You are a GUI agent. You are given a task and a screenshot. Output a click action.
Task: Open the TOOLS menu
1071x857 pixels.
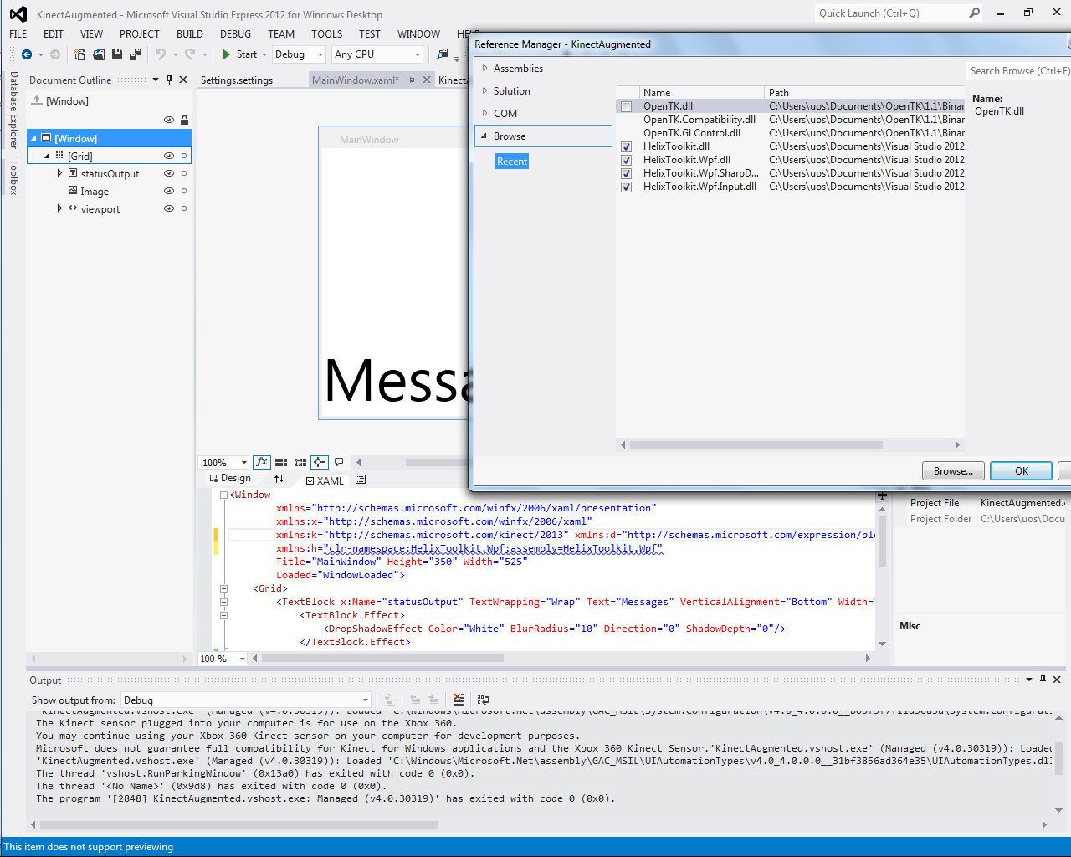(x=327, y=34)
